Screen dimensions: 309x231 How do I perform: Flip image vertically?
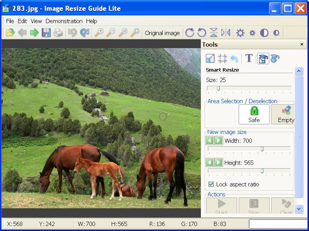click(214, 33)
